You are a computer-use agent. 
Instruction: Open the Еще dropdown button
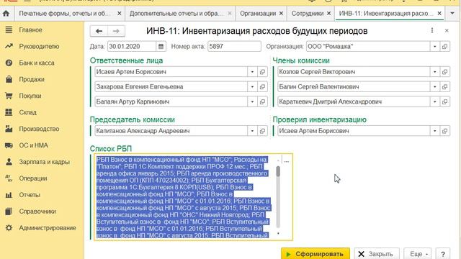coord(419,254)
